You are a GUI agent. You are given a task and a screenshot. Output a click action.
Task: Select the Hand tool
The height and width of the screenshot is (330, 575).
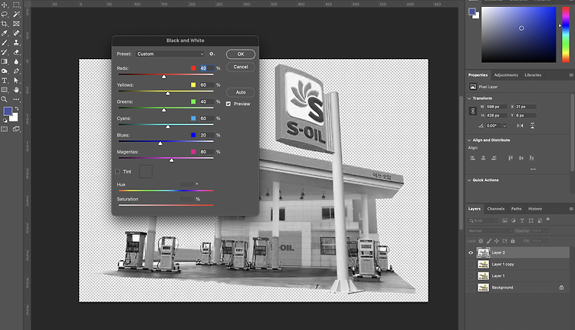[16, 90]
